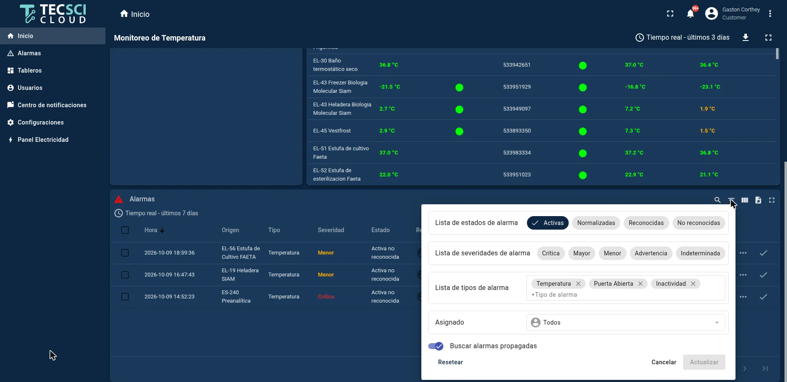The height and width of the screenshot is (382, 787).
Task: Expand the Asignado Todos dropdown
Action: coord(626,322)
